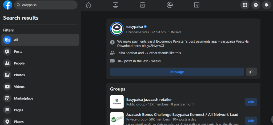This screenshot has width=273, height=125.
Task: Join Easypaisa jazzcash retailer group
Action: 251,102
